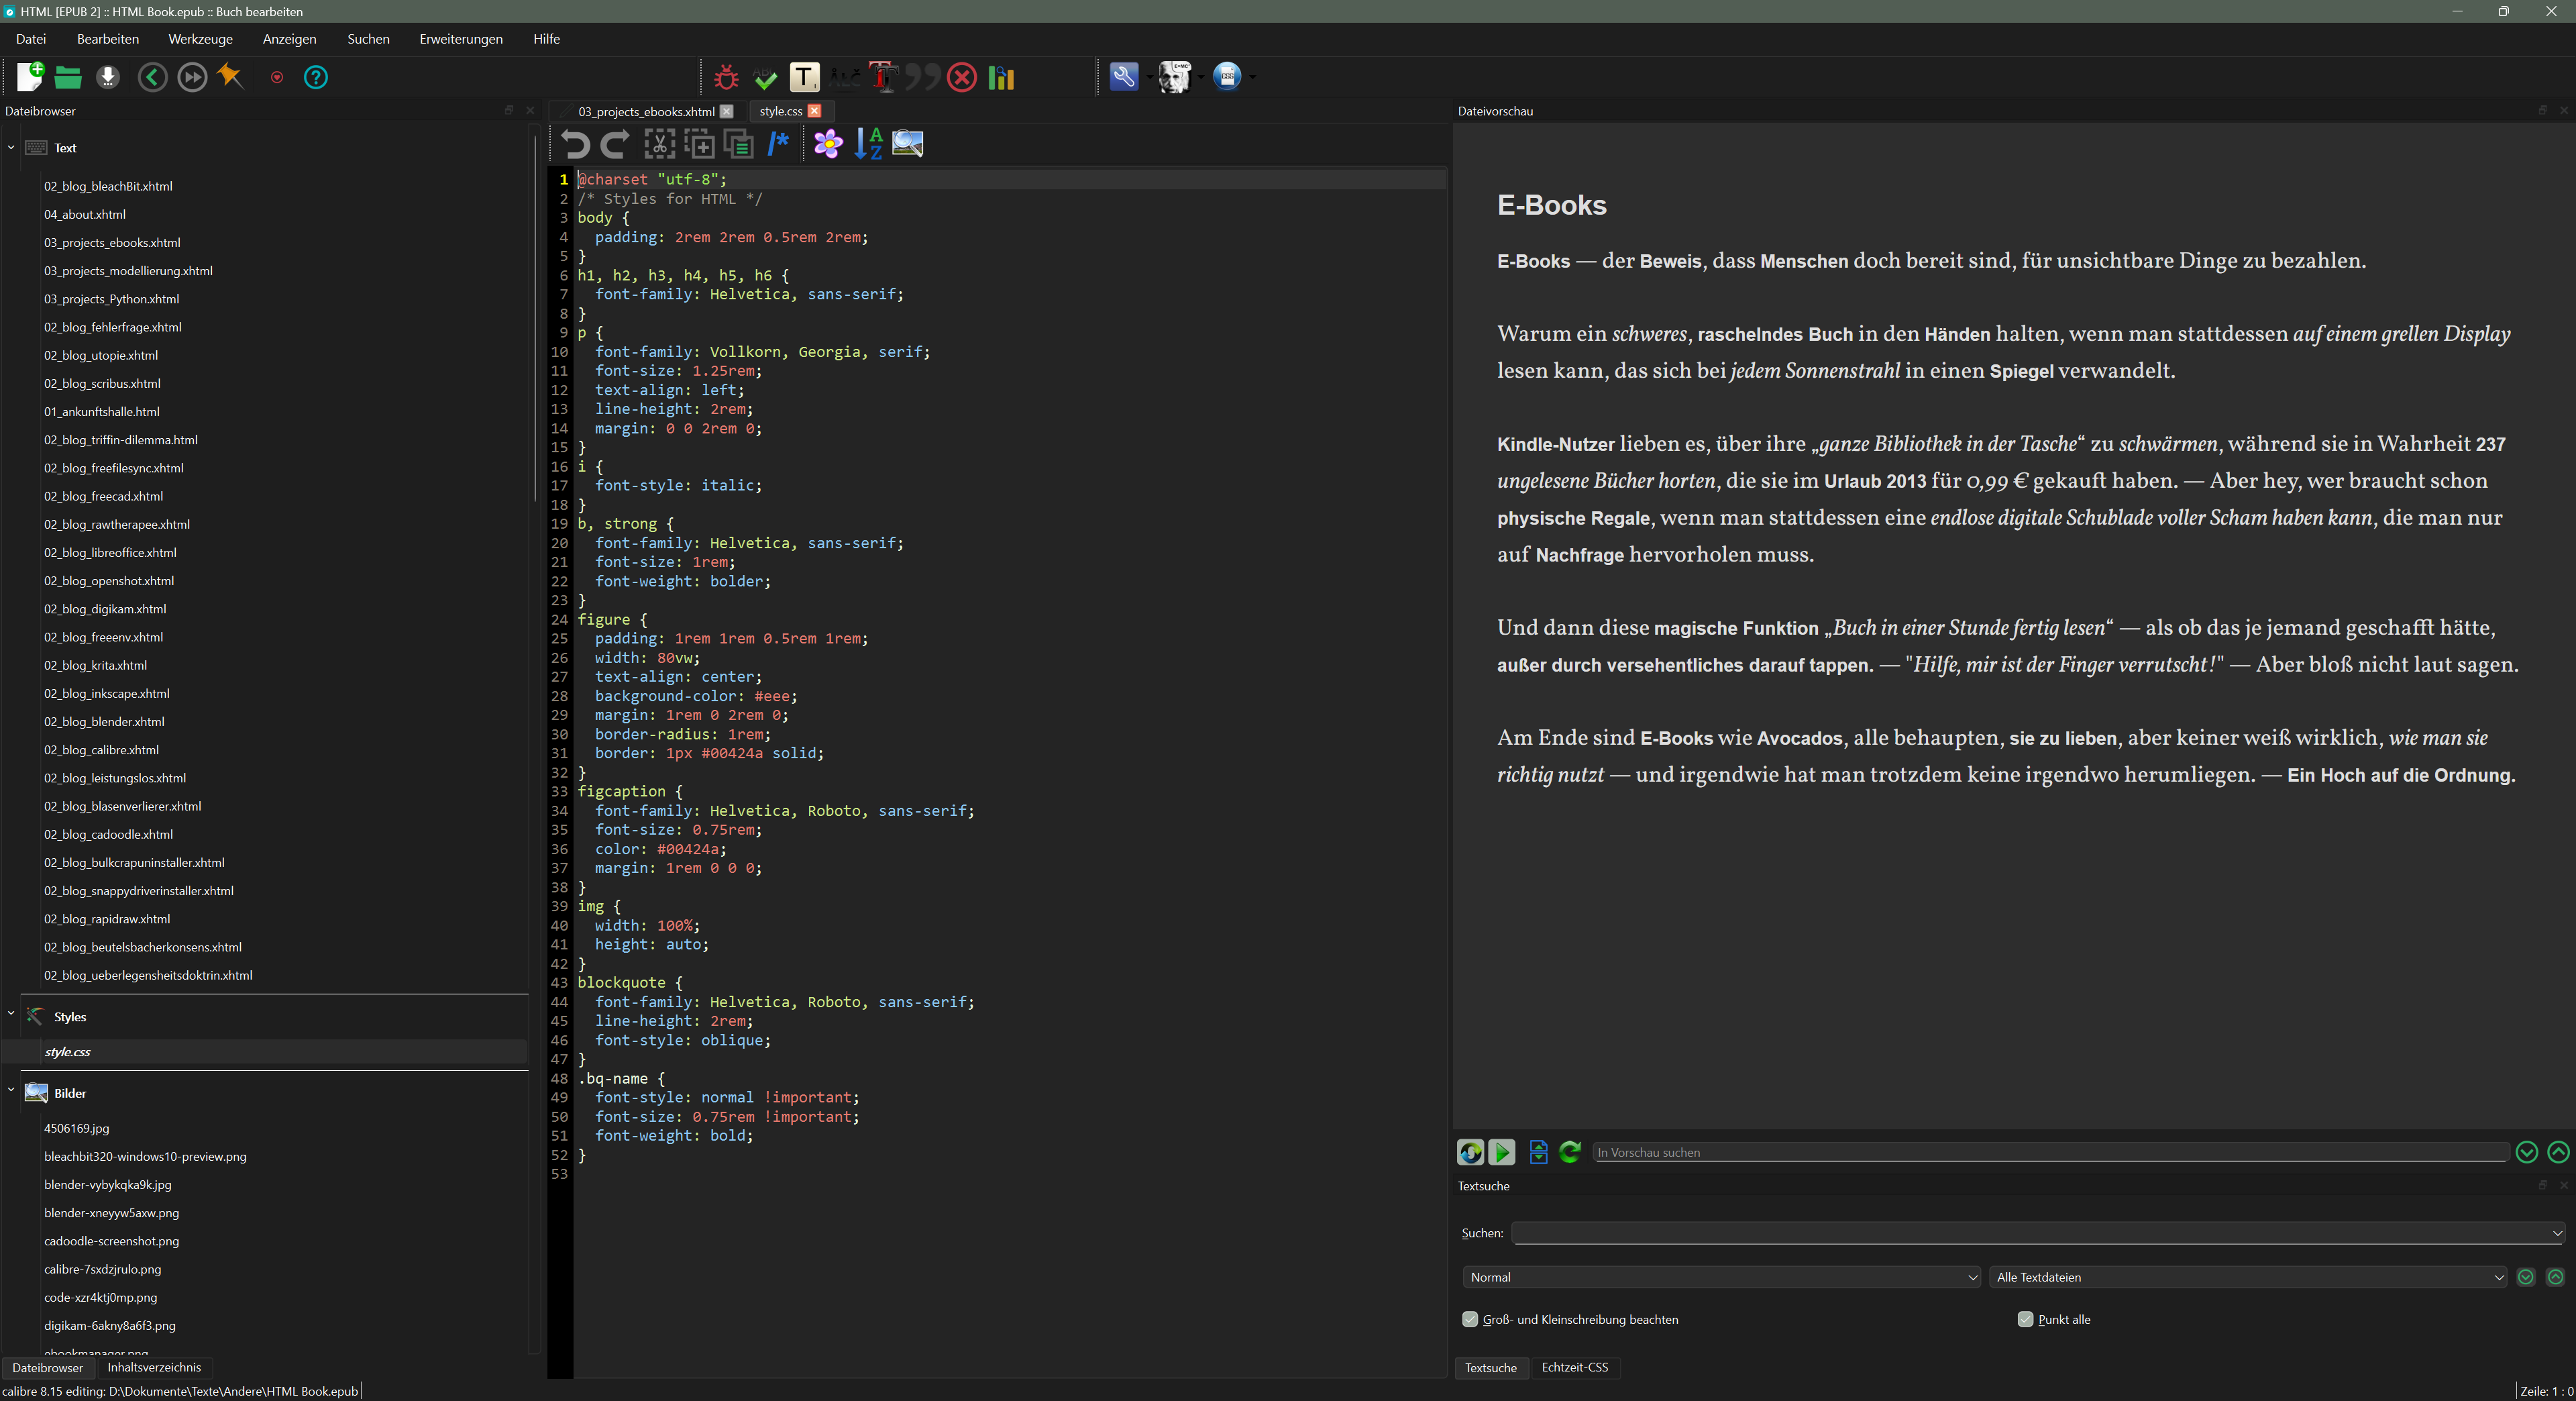The image size is (2576, 1401).
Task: Click the undo arrow in the editor toolbar
Action: [577, 144]
